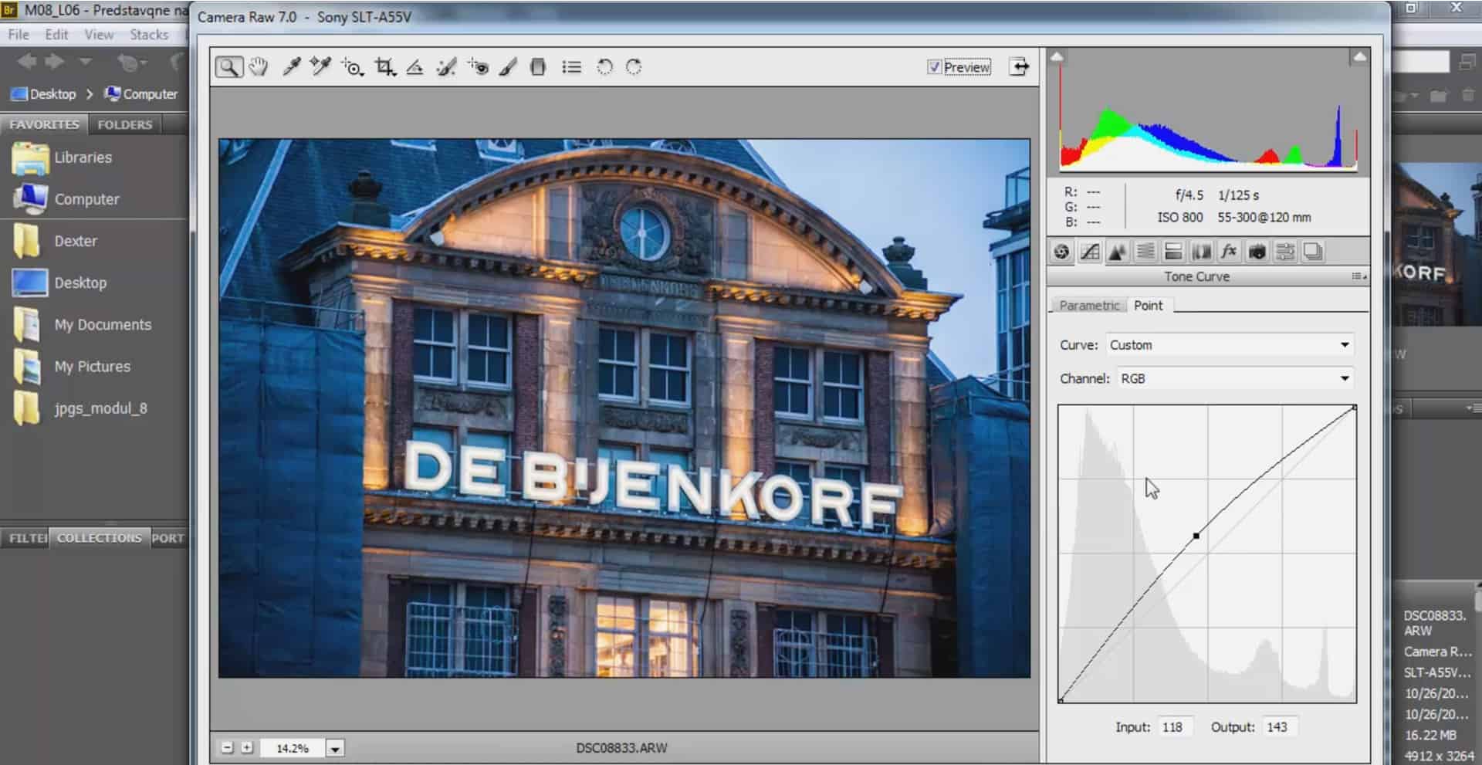
Task: Open the Split Toning panel icon
Action: [1173, 252]
